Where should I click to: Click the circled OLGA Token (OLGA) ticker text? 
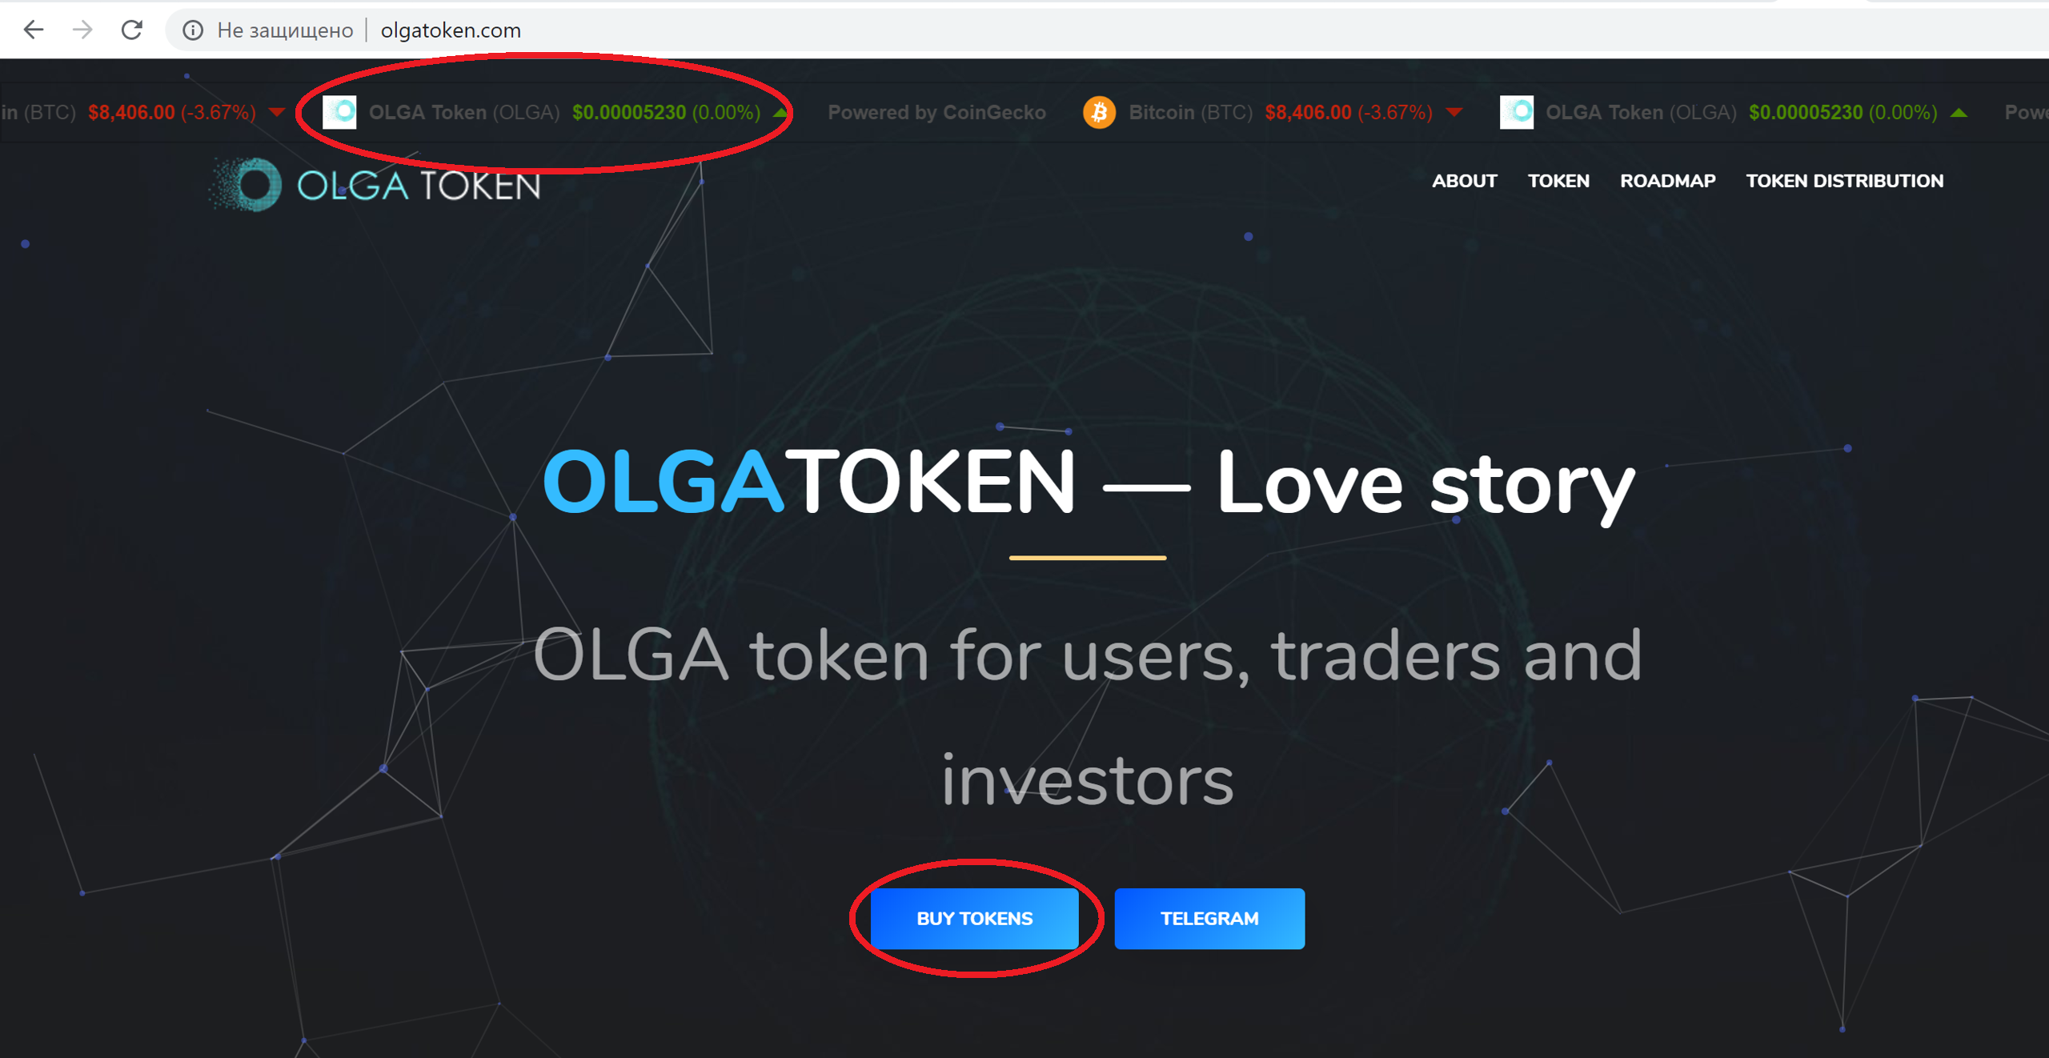(x=464, y=112)
